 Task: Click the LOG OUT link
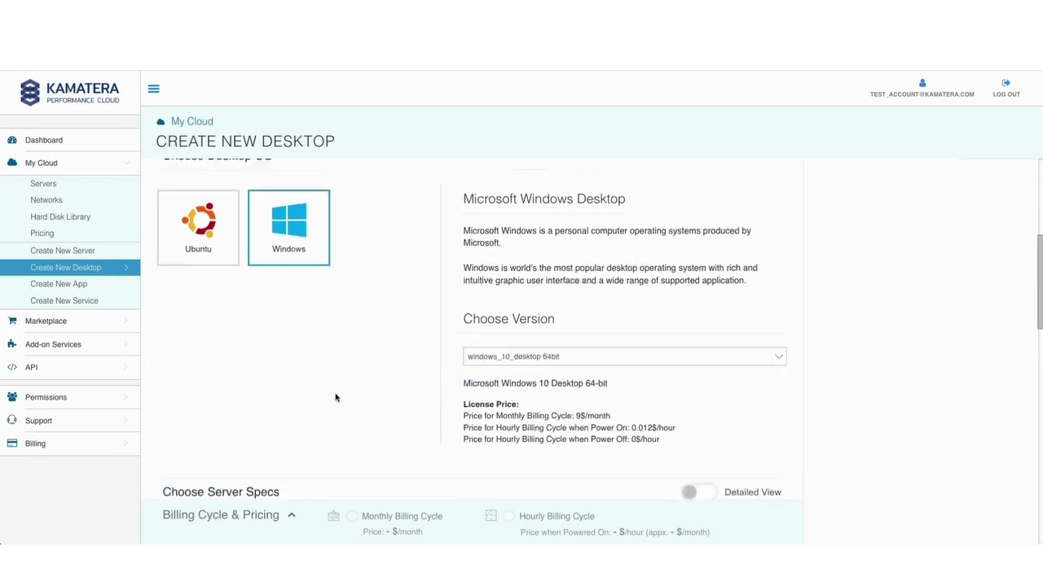[x=1006, y=94]
